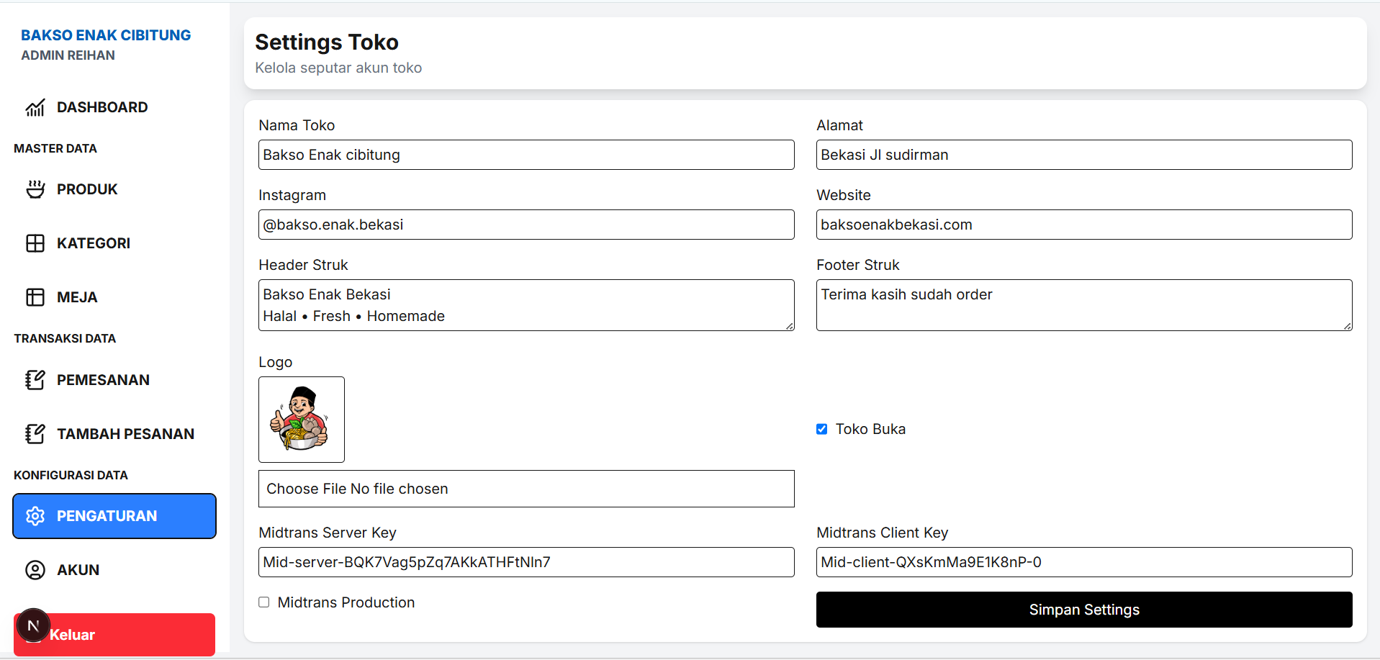Click the red Keluar logout button
Screen dimensions: 1380x660
point(114,635)
